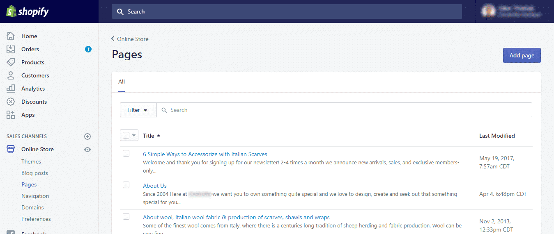Click the Add page button
The width and height of the screenshot is (554, 234).
522,55
